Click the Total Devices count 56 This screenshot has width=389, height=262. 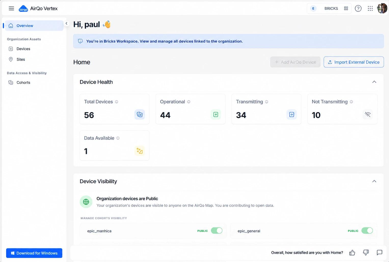89,115
